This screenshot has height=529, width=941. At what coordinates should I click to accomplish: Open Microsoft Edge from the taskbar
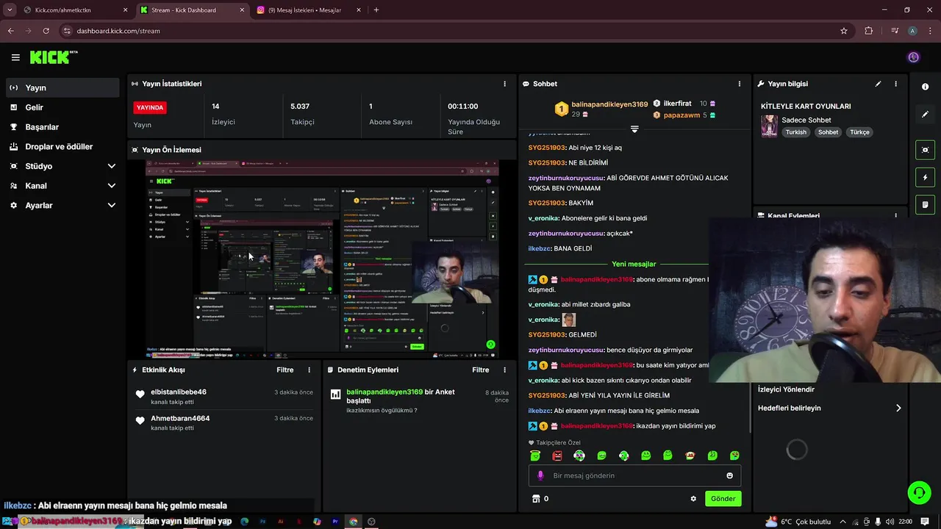tap(245, 522)
